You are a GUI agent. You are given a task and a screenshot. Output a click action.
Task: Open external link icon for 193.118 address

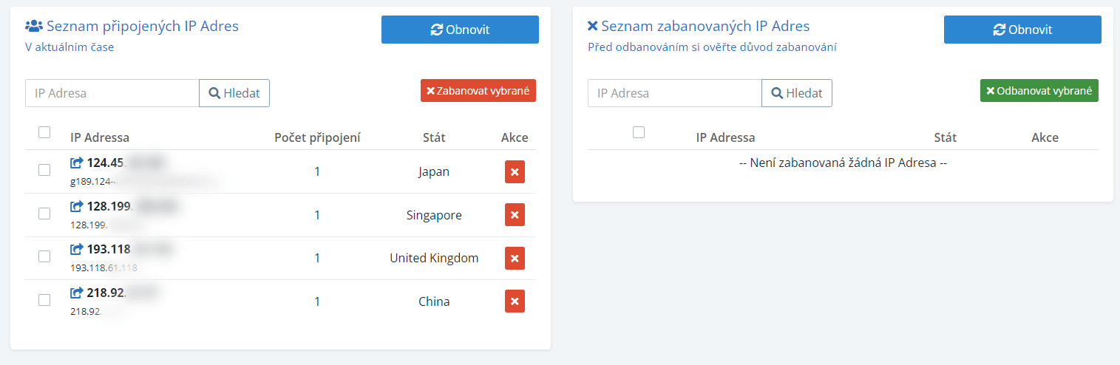77,250
